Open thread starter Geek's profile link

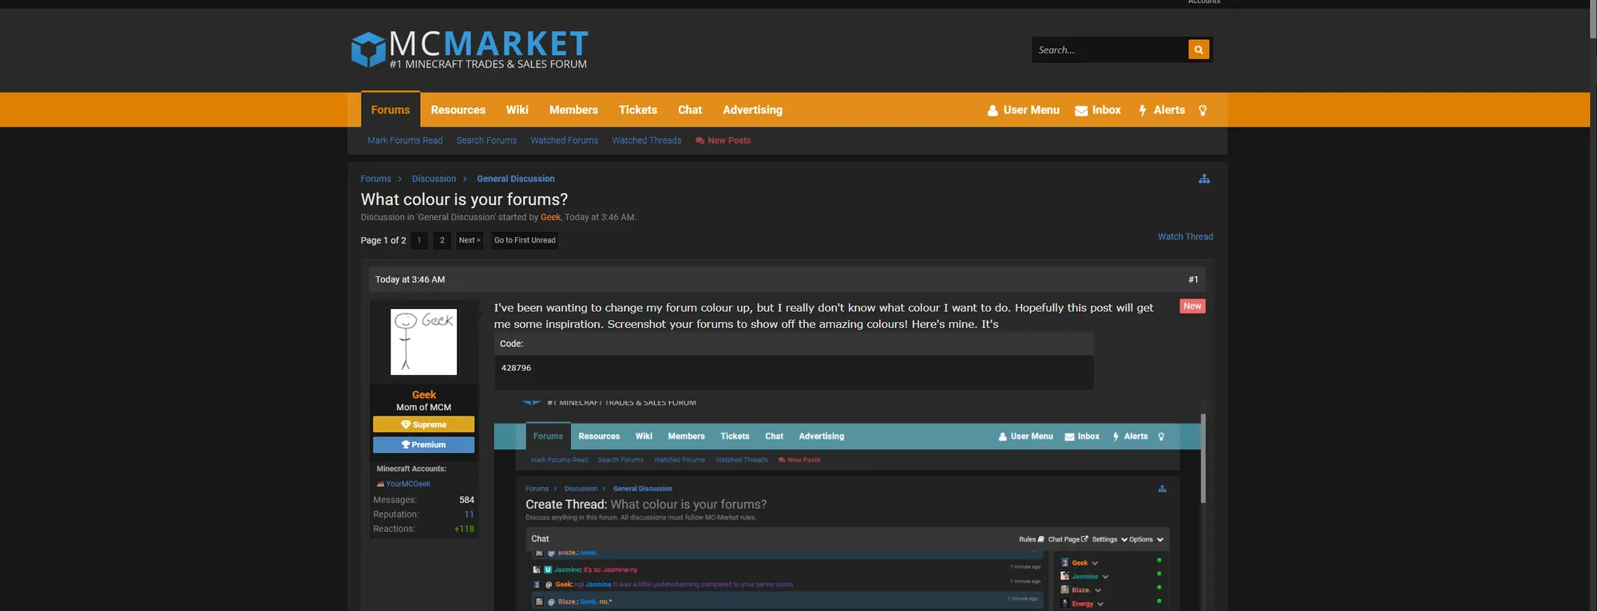click(x=551, y=217)
